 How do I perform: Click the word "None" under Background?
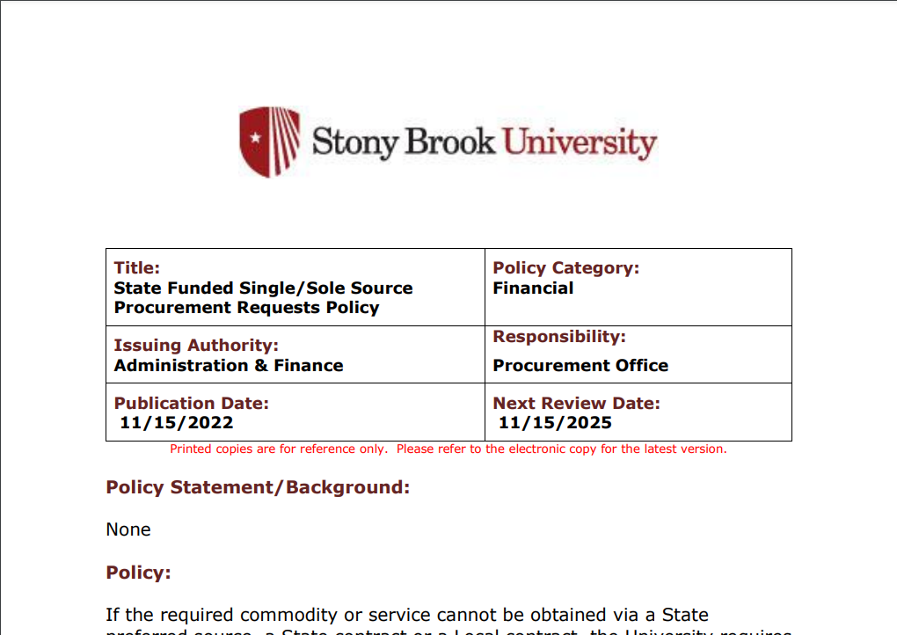[x=128, y=529]
